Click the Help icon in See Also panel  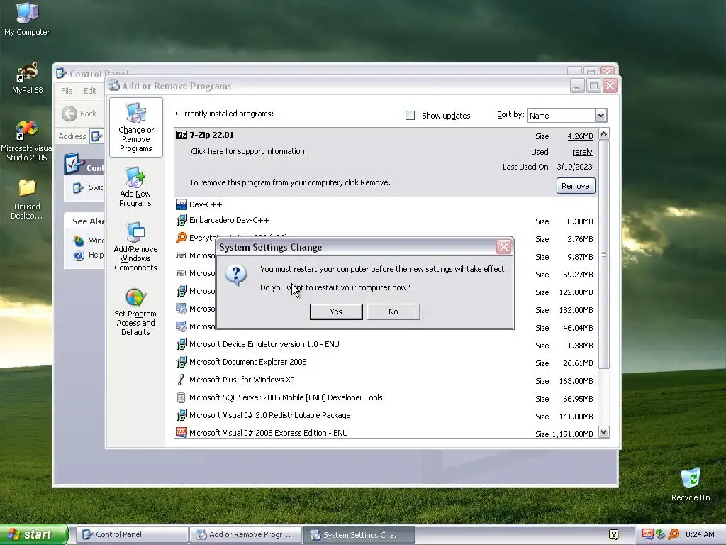click(x=79, y=255)
